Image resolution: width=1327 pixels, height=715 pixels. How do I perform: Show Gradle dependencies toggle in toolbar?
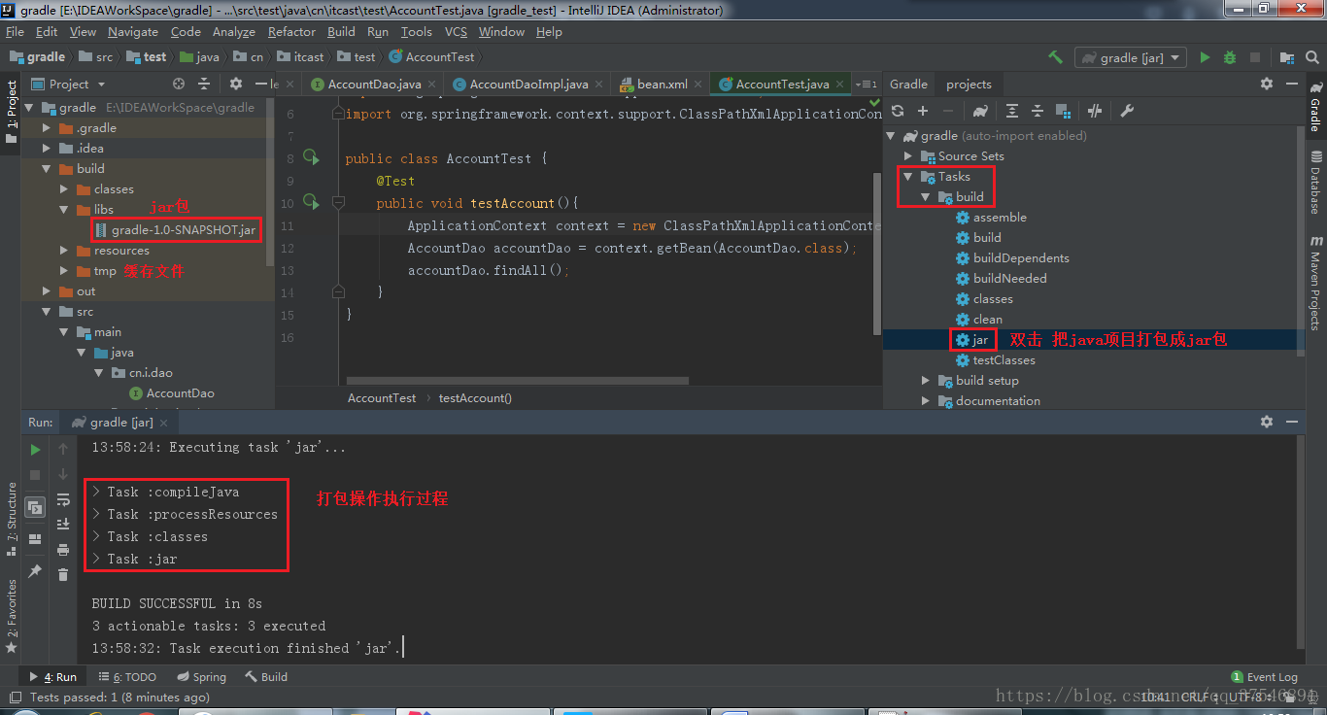[x=1063, y=111]
